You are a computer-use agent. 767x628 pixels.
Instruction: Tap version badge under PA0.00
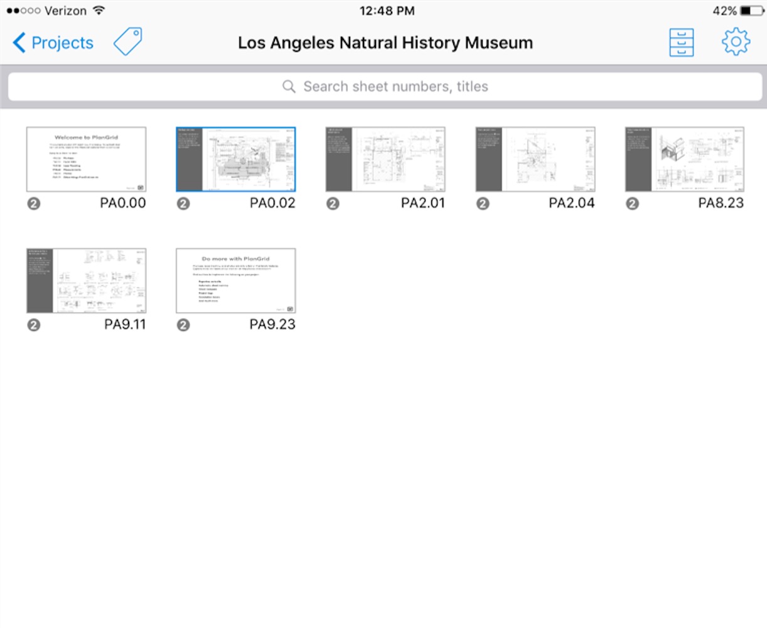click(34, 203)
